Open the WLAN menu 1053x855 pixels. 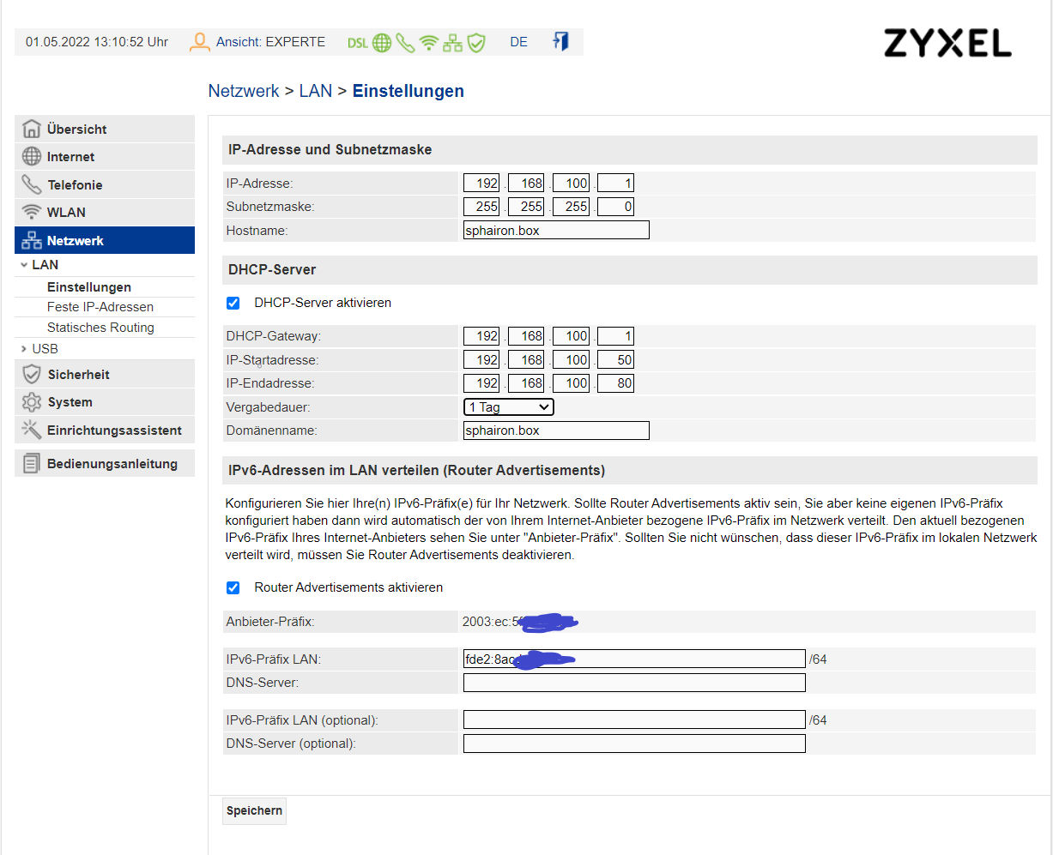pyautogui.click(x=105, y=212)
